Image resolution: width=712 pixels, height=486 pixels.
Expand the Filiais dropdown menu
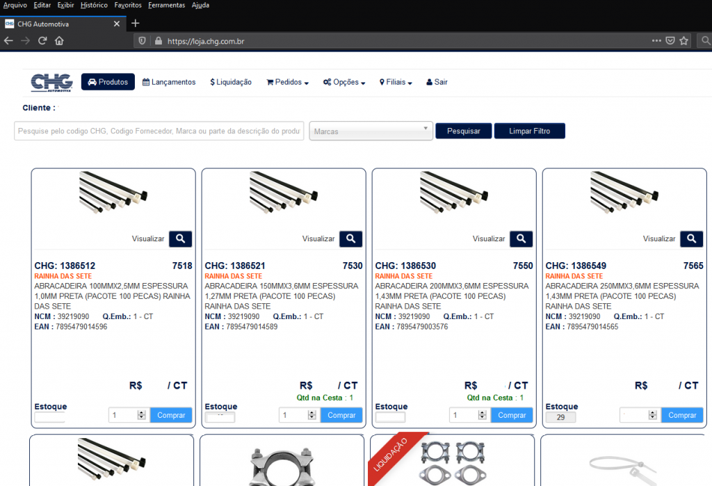396,82
